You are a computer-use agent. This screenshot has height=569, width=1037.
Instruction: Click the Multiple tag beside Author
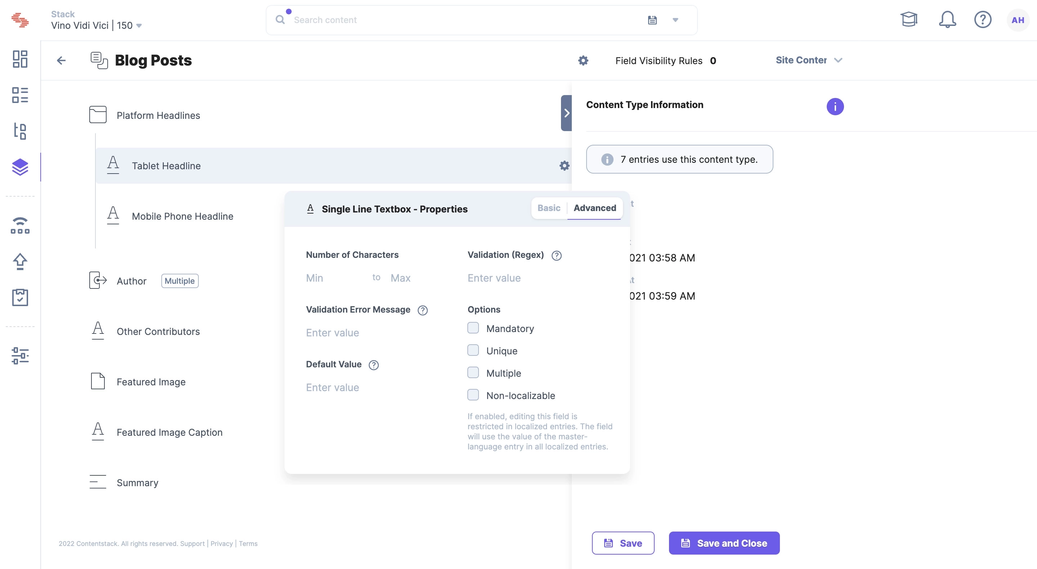pyautogui.click(x=180, y=281)
